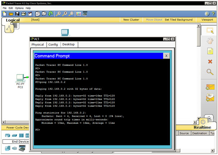Select the Switches device category icon
The height and width of the screenshot is (155, 218).
[x=14, y=136]
